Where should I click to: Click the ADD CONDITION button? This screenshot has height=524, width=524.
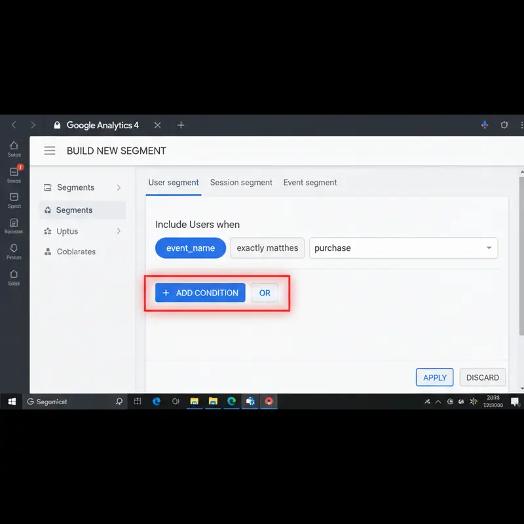point(200,293)
